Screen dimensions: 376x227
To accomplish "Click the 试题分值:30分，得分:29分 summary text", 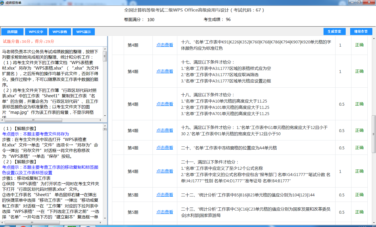I will point(28,41).
